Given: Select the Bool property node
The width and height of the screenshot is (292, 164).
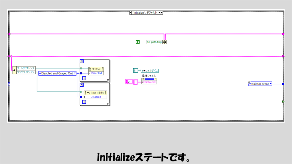Looking at the screenshot, I should [96, 69].
